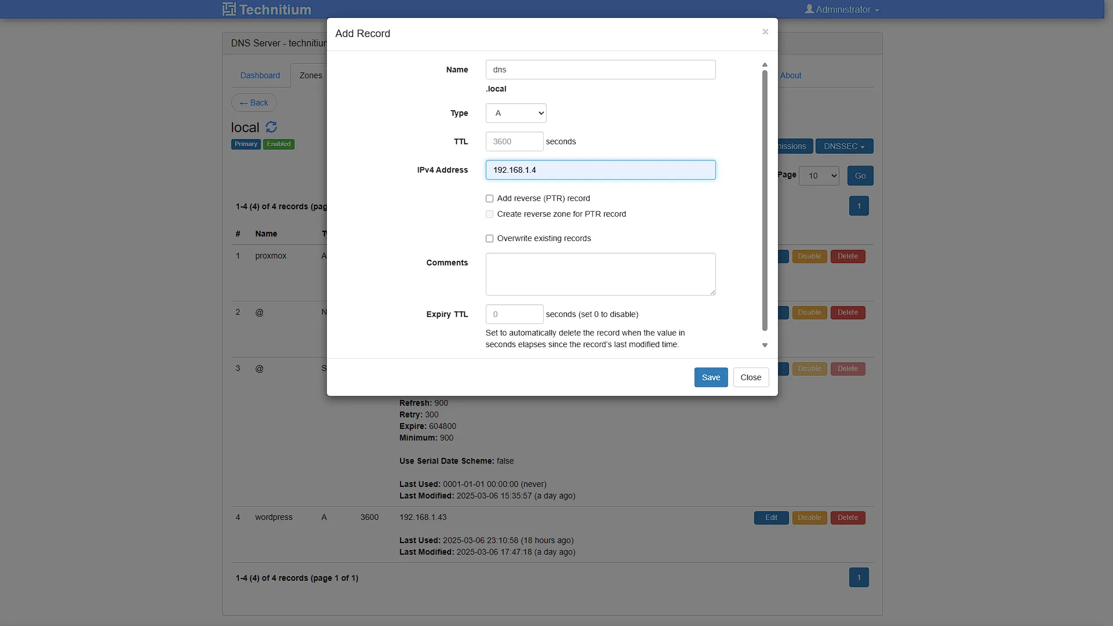
Task: Click the refresh icon next to local zone
Action: (271, 127)
